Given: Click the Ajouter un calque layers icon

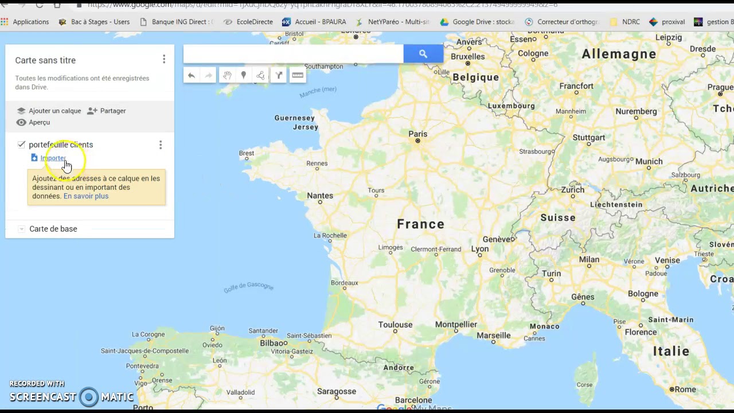Looking at the screenshot, I should coord(21,111).
